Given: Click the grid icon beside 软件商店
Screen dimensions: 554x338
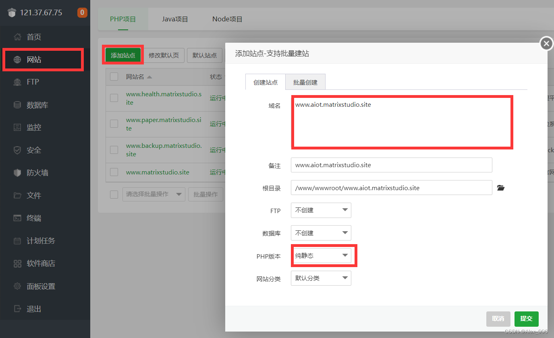Looking at the screenshot, I should [17, 263].
